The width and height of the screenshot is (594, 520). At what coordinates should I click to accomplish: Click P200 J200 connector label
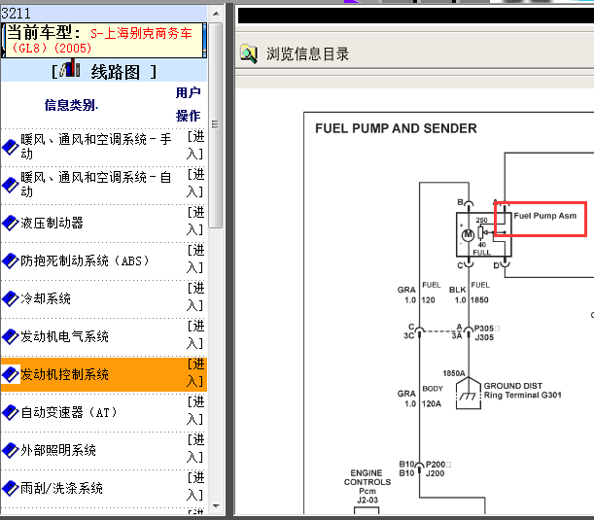click(x=436, y=468)
